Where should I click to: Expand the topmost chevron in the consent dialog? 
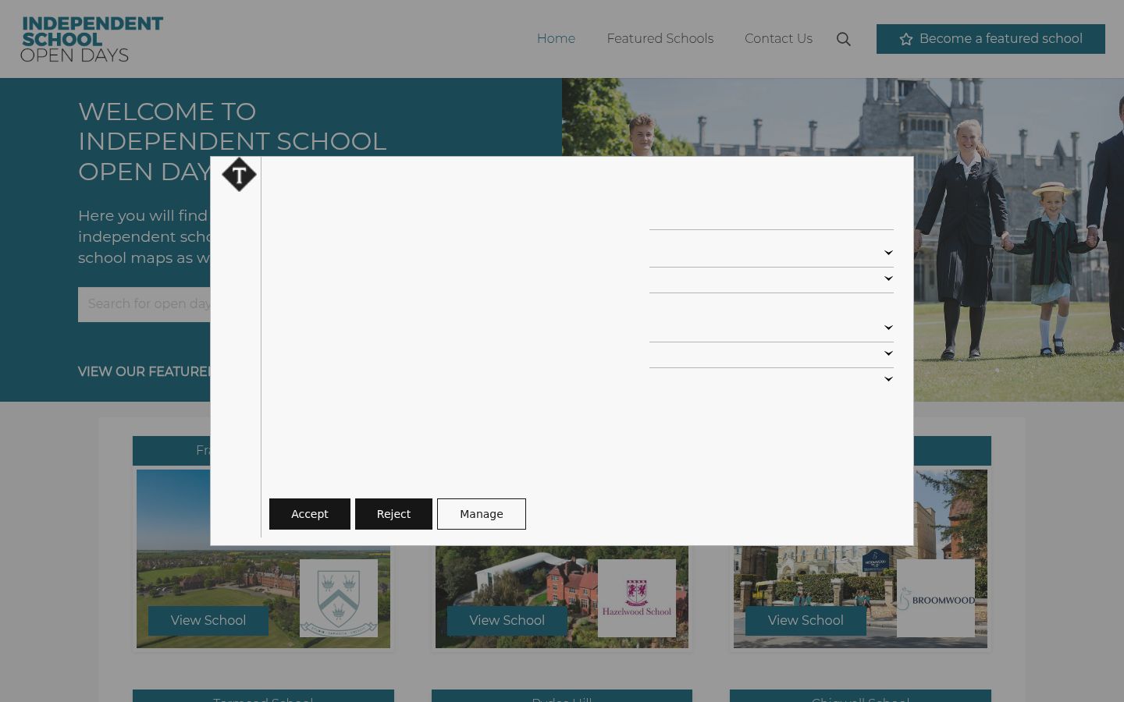click(888, 253)
